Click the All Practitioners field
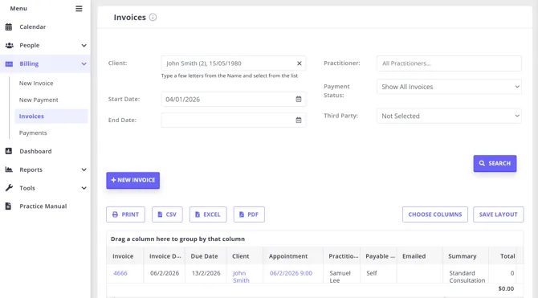Viewport: 538px width, 298px height. pyautogui.click(x=449, y=63)
